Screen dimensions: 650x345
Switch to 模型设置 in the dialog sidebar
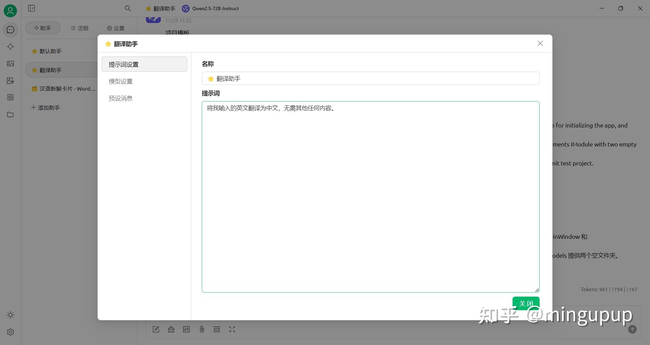click(121, 81)
